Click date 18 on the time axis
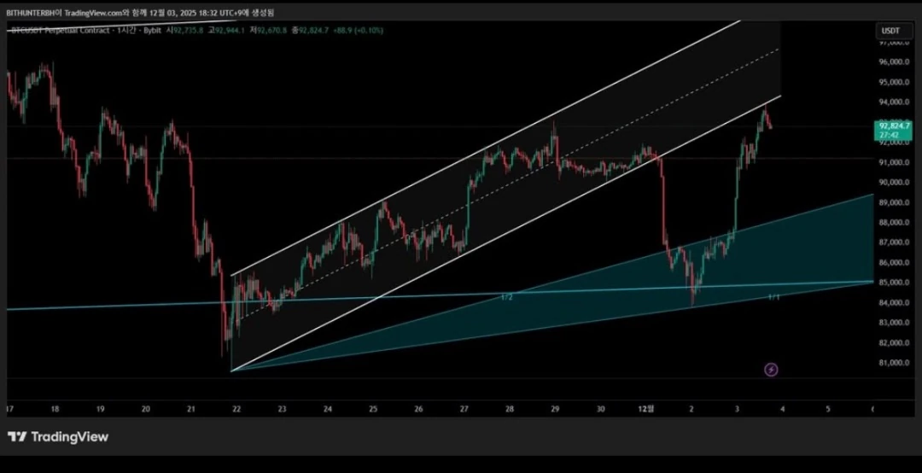The image size is (922, 473). click(x=55, y=409)
